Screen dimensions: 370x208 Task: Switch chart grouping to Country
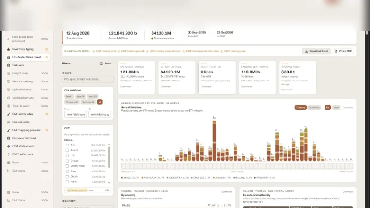click(300, 108)
